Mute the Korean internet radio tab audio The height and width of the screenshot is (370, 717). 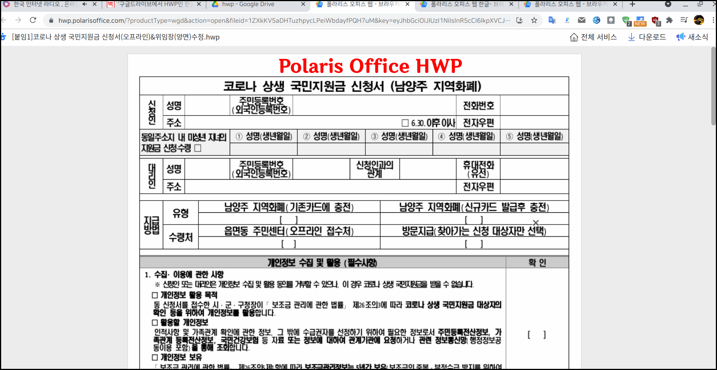[84, 4]
